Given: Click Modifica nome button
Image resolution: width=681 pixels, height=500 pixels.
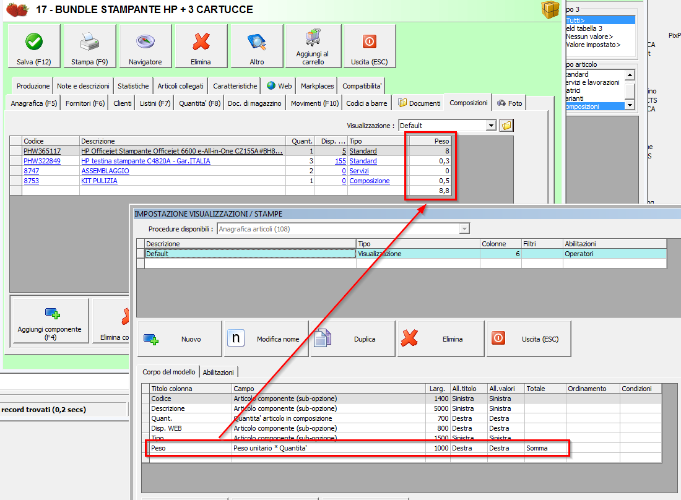Looking at the screenshot, I should pos(266,339).
